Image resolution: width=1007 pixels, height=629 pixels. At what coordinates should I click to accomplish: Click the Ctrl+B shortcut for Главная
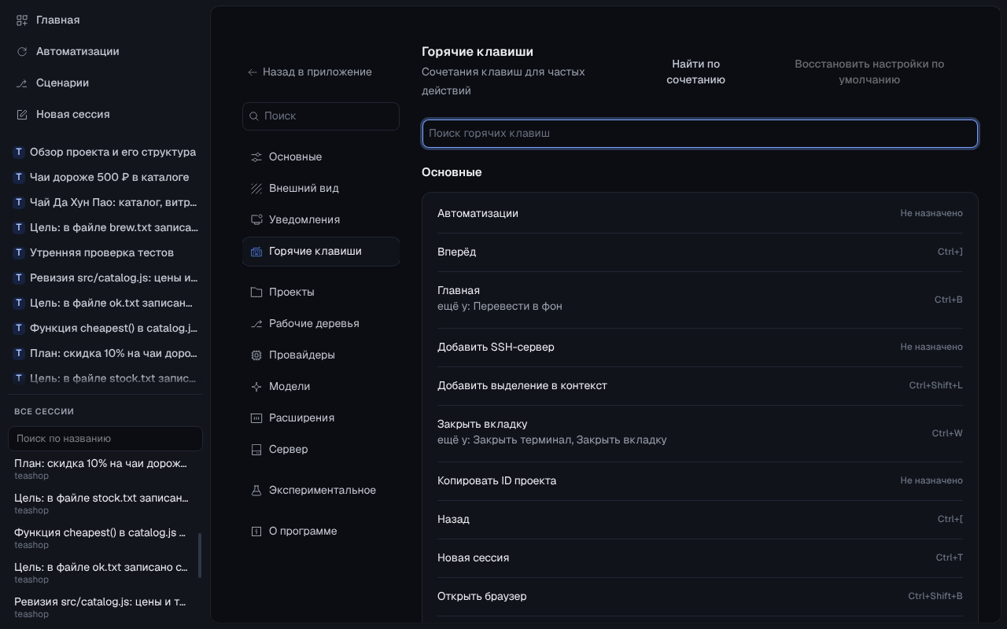tap(949, 300)
